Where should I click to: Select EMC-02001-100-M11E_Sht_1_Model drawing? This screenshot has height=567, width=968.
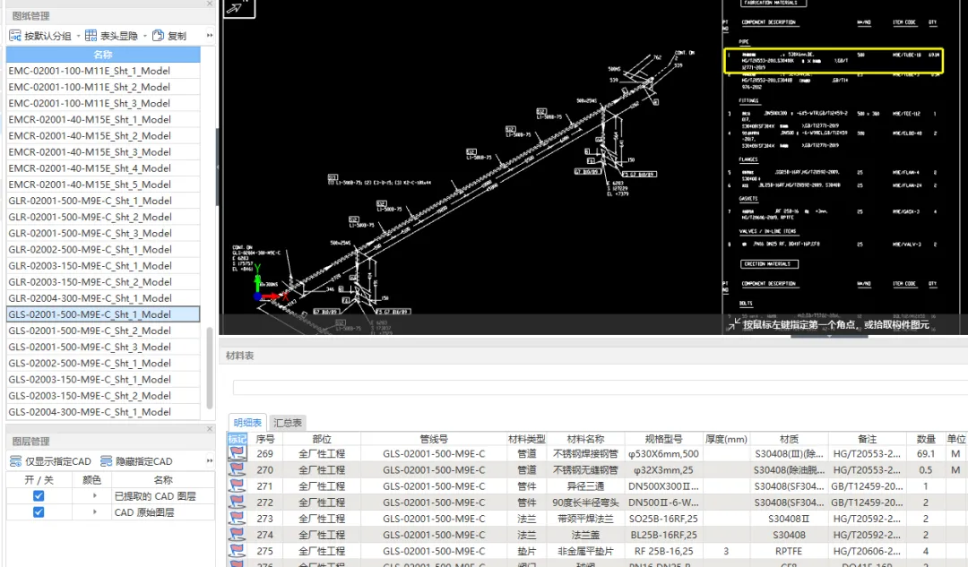103,71
